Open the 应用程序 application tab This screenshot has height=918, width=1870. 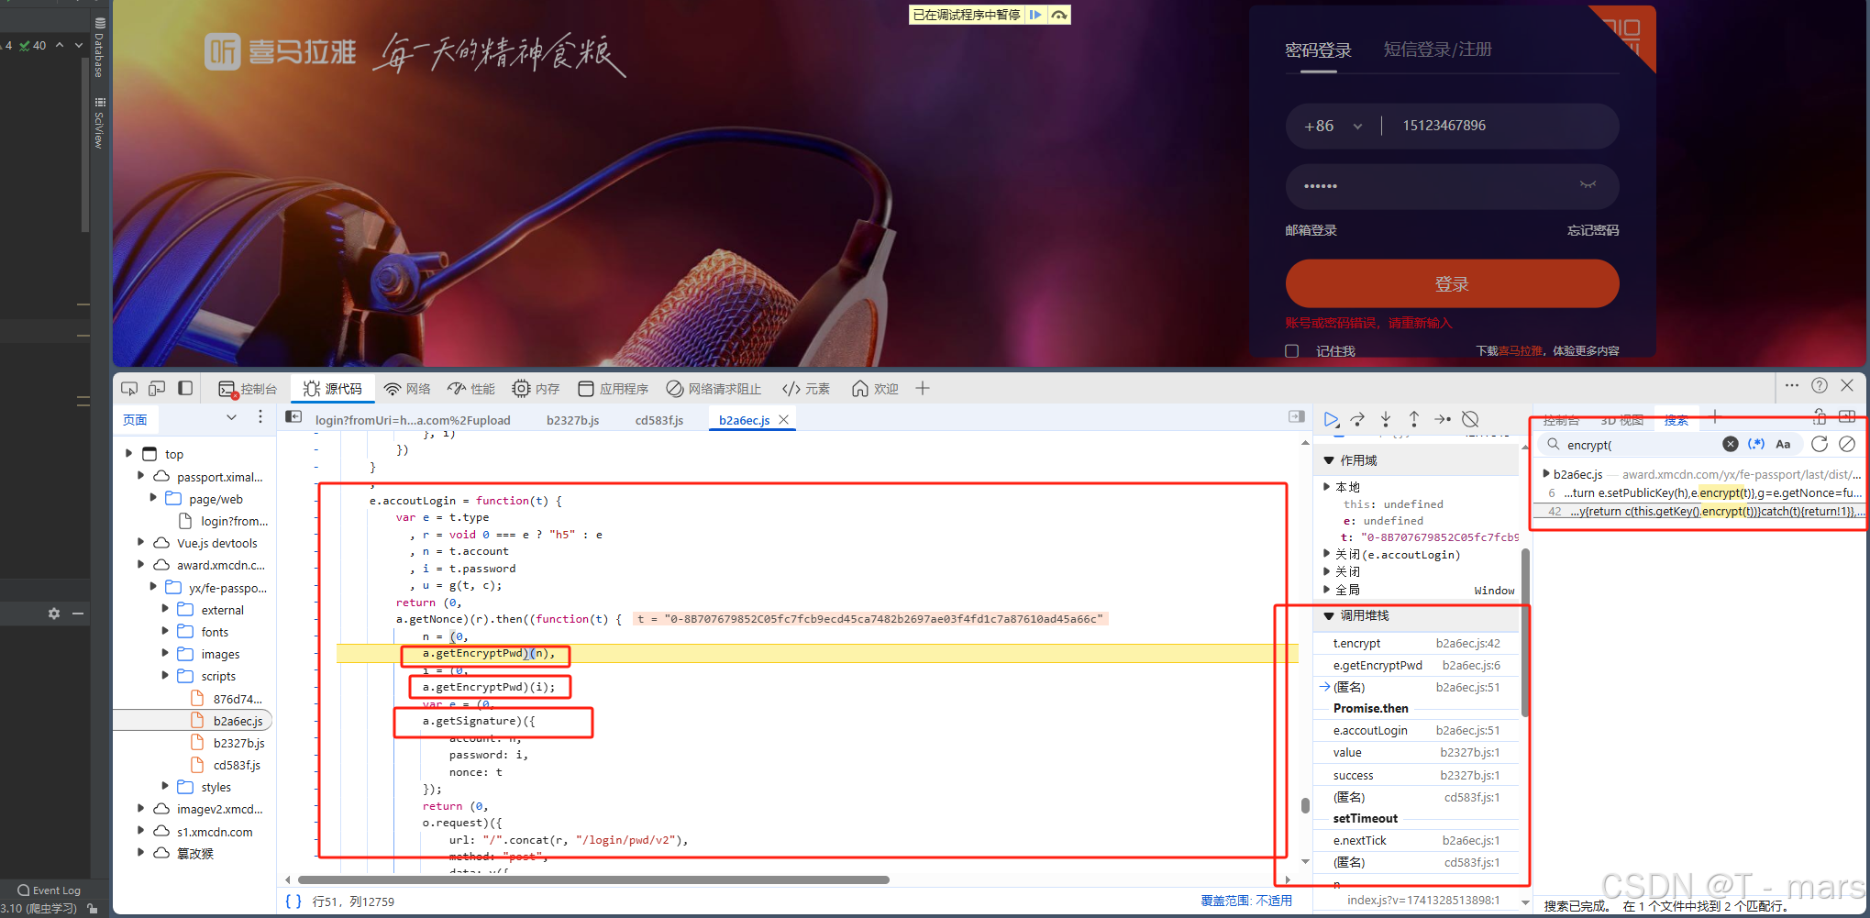point(613,389)
